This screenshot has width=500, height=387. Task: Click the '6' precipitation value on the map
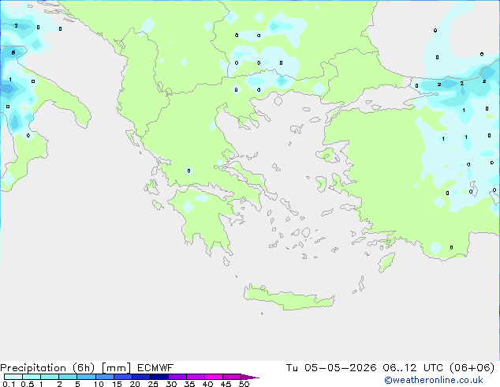tap(13, 52)
